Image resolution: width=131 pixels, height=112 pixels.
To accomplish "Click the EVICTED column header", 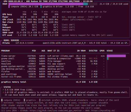I will pos(93,51).
